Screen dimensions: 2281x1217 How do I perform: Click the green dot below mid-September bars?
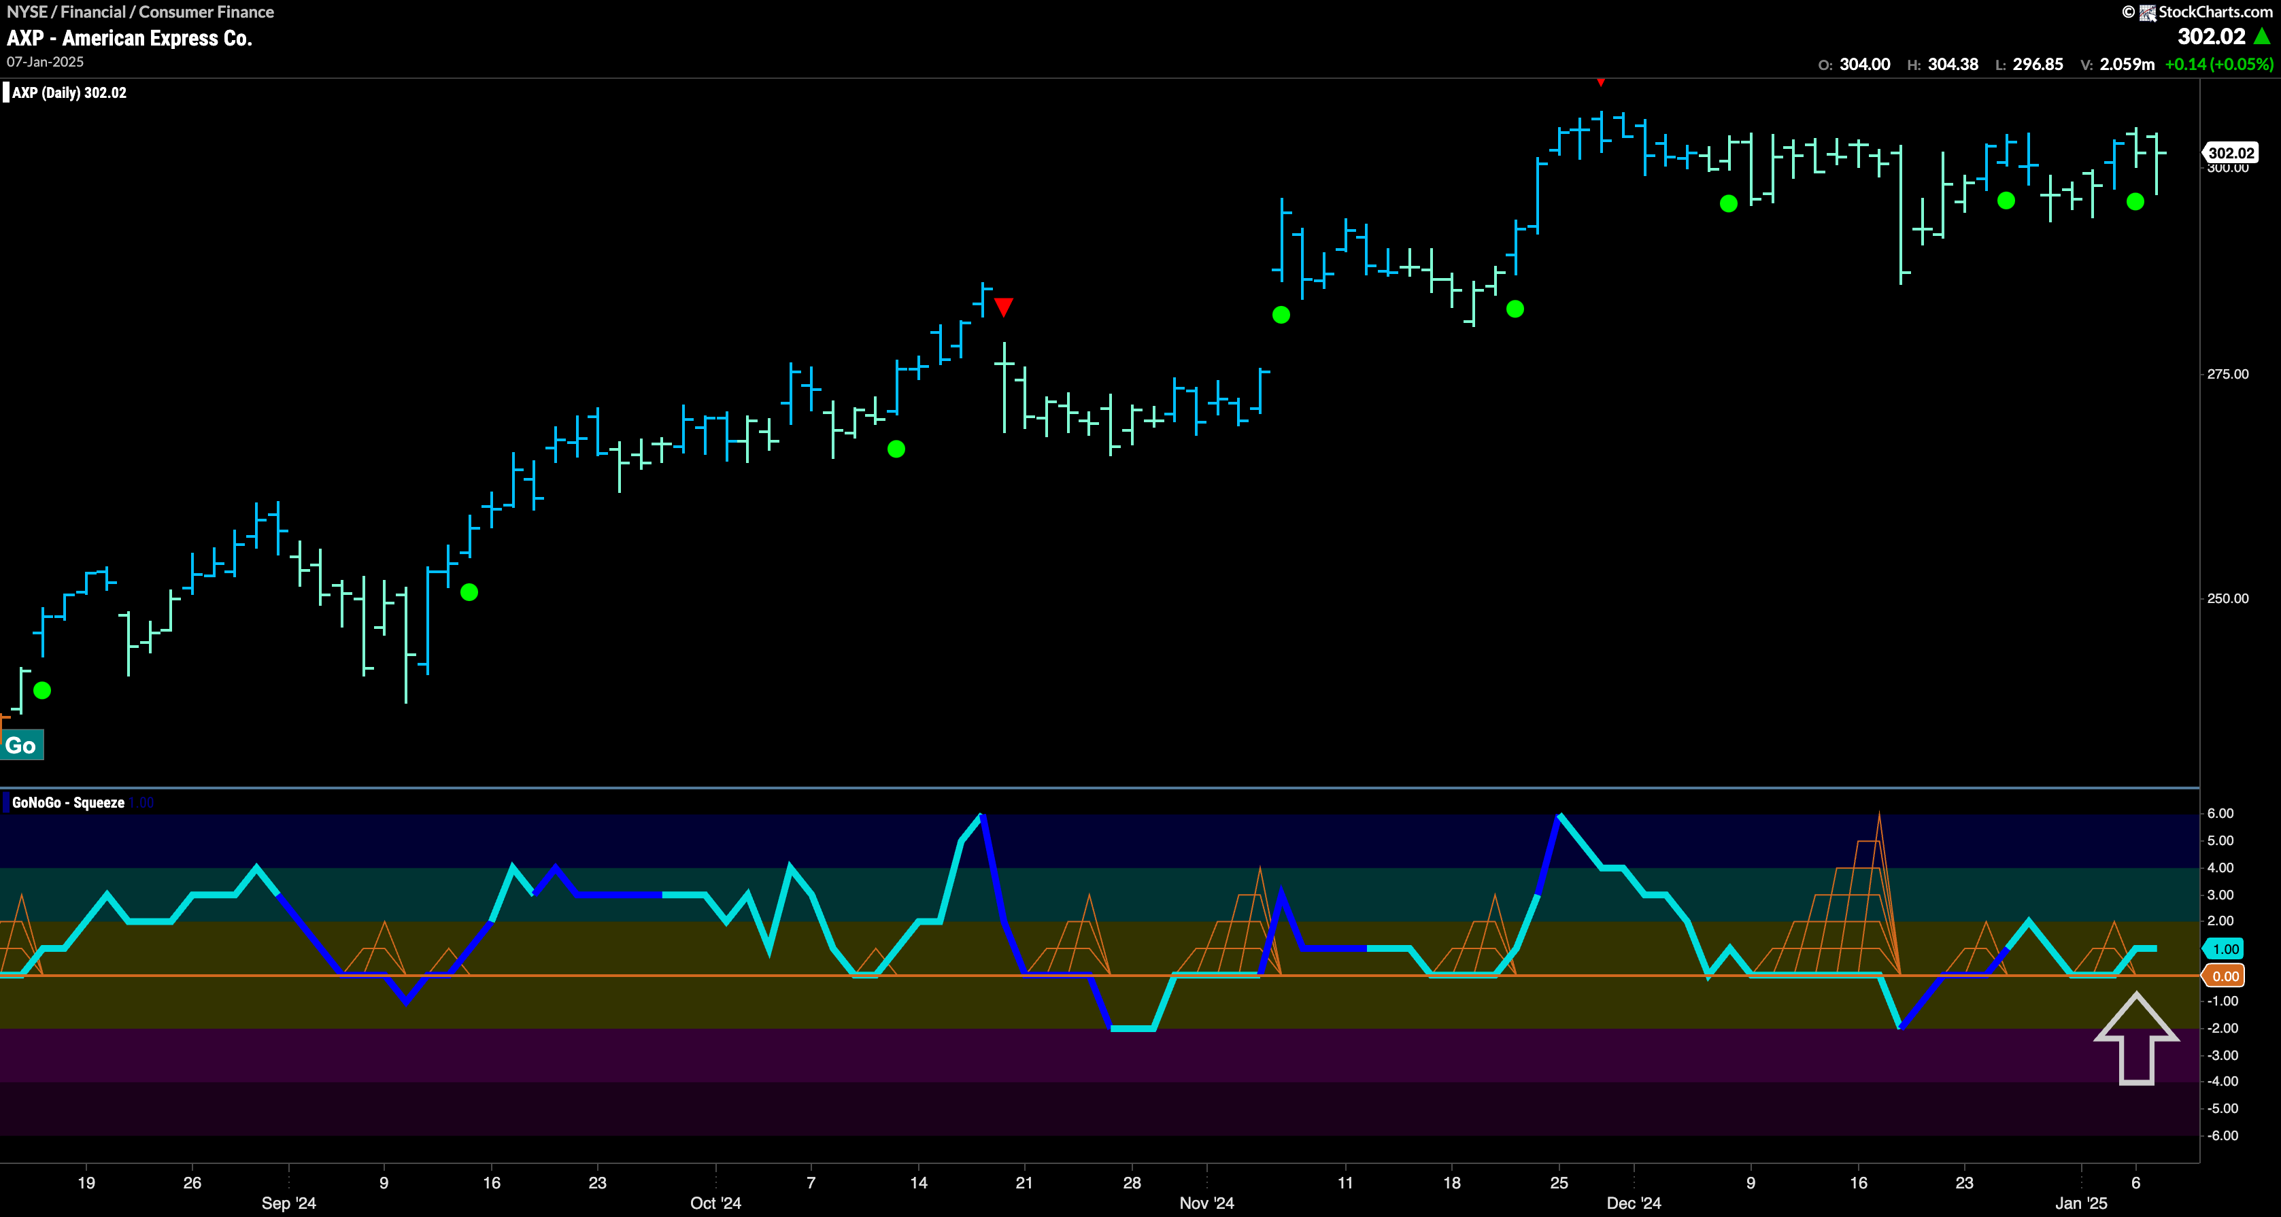click(469, 592)
